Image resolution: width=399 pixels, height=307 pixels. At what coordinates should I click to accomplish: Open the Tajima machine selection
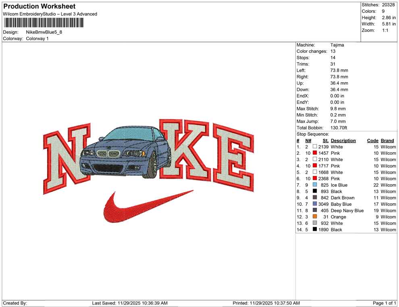pyautogui.click(x=337, y=45)
